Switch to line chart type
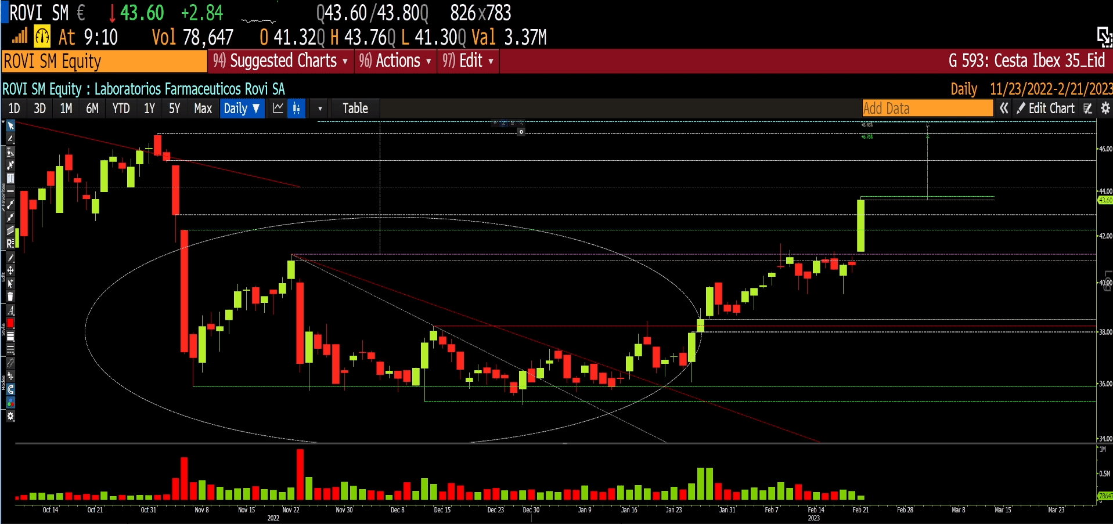The height and width of the screenshot is (524, 1113). 278,108
